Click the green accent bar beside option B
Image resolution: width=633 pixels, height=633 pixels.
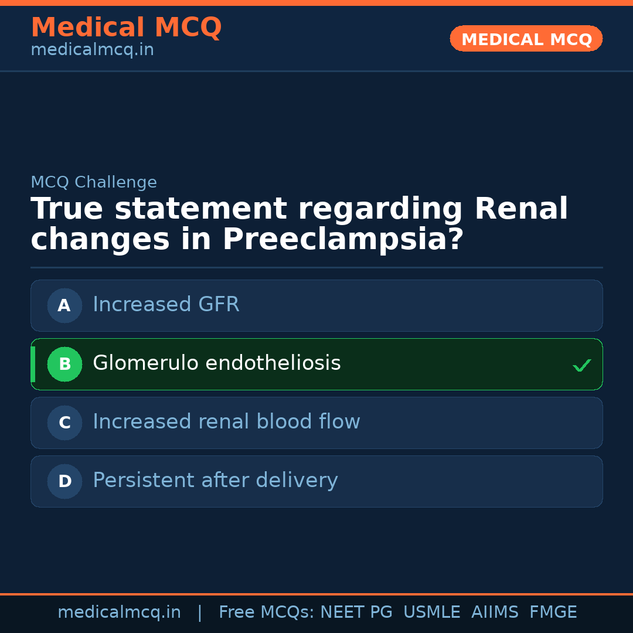33,364
